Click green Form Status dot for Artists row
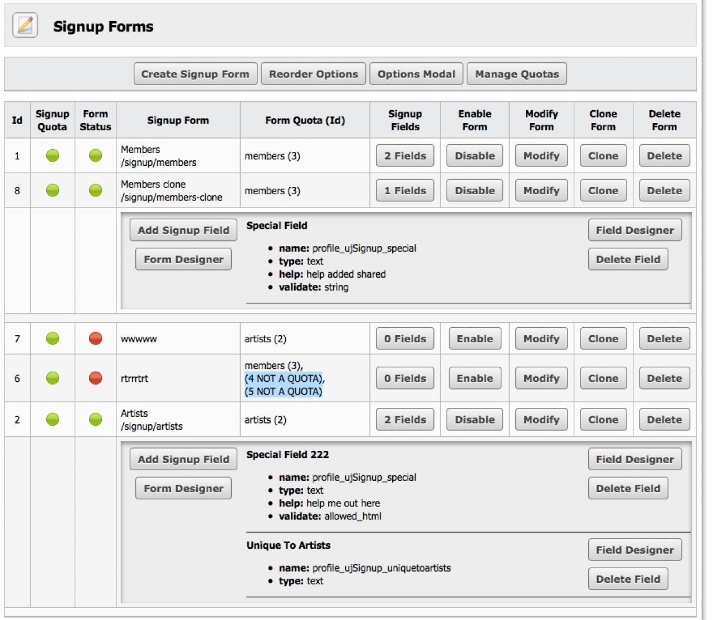 [x=95, y=420]
